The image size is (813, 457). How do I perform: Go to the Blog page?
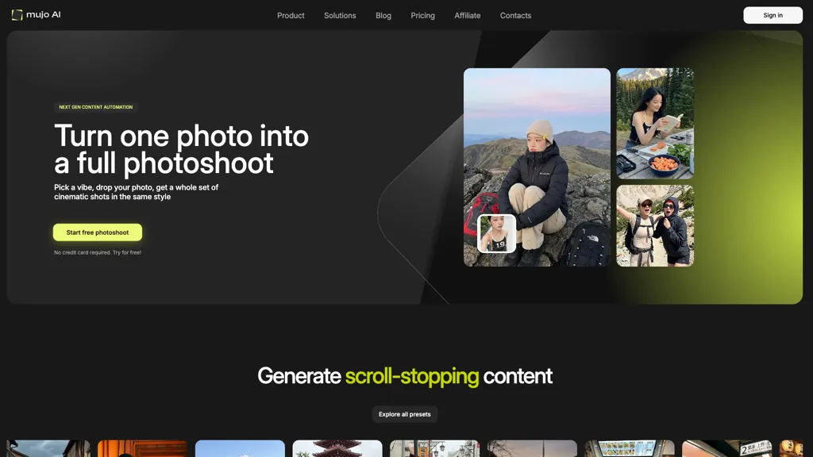[383, 16]
